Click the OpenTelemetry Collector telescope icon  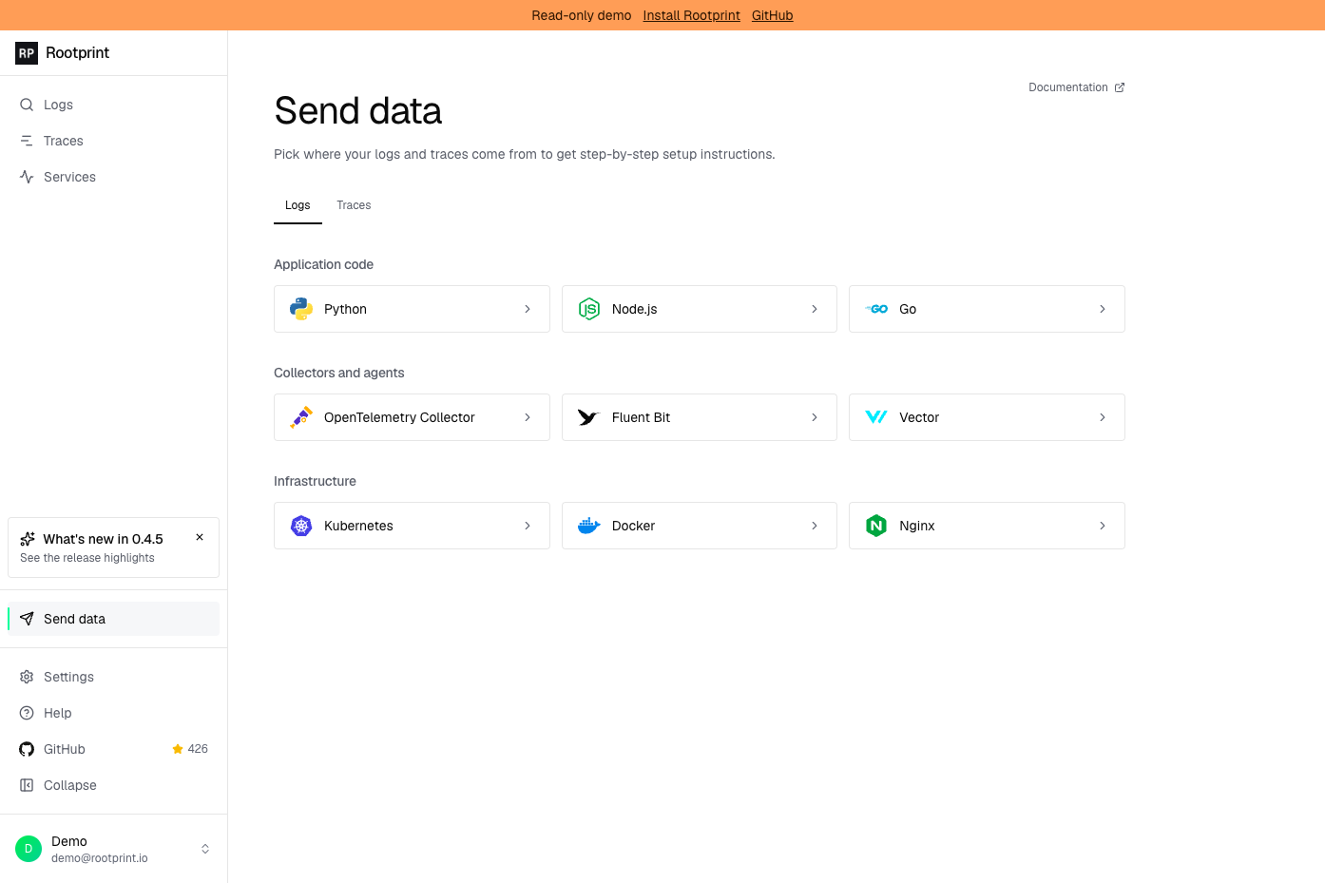click(301, 417)
